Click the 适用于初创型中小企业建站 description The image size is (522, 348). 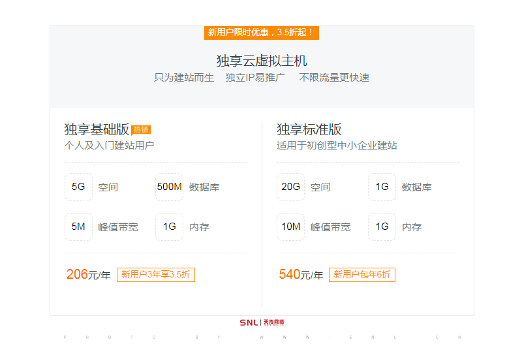point(337,145)
